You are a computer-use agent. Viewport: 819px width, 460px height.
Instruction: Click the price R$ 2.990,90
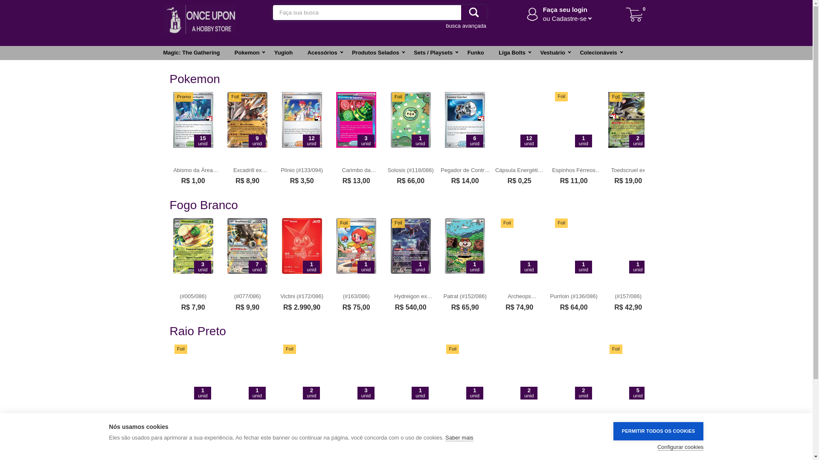pos(302,308)
